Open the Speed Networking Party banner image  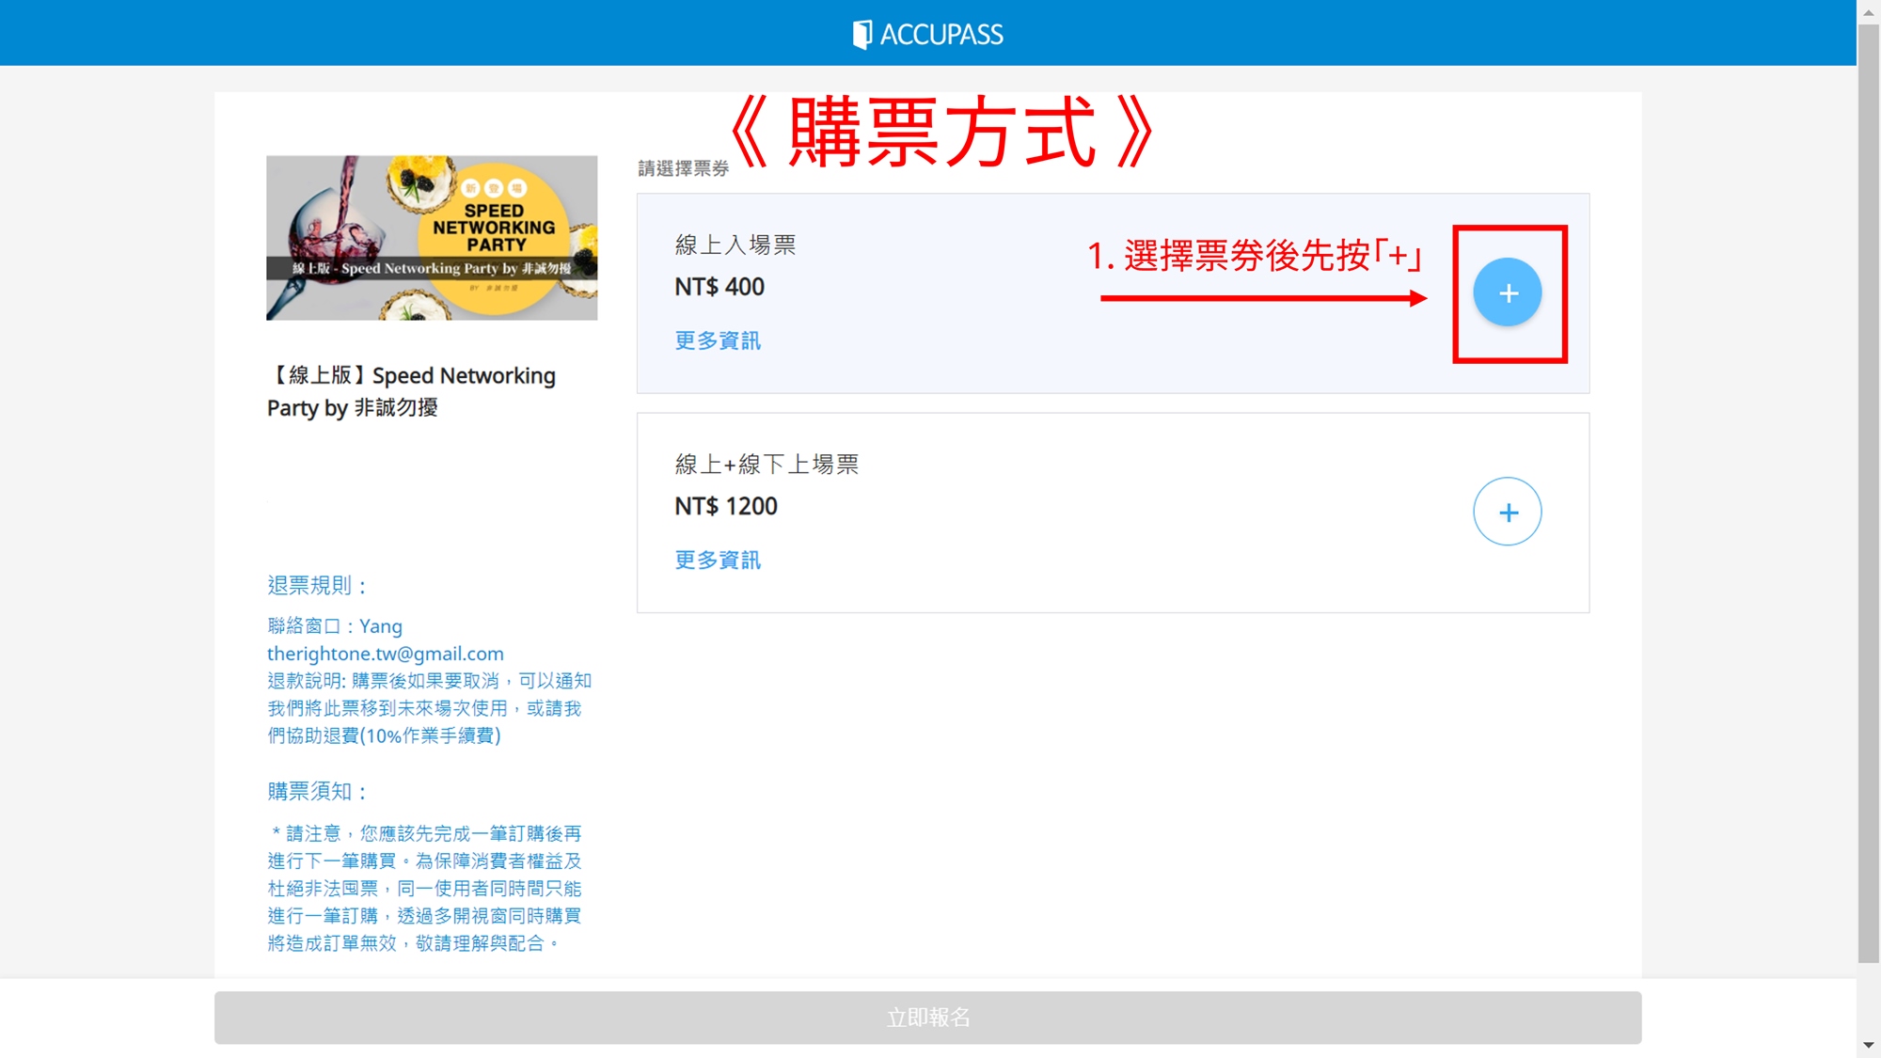click(x=432, y=238)
